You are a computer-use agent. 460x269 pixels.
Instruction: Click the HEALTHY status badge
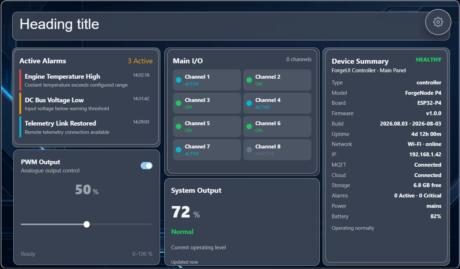pyautogui.click(x=428, y=60)
